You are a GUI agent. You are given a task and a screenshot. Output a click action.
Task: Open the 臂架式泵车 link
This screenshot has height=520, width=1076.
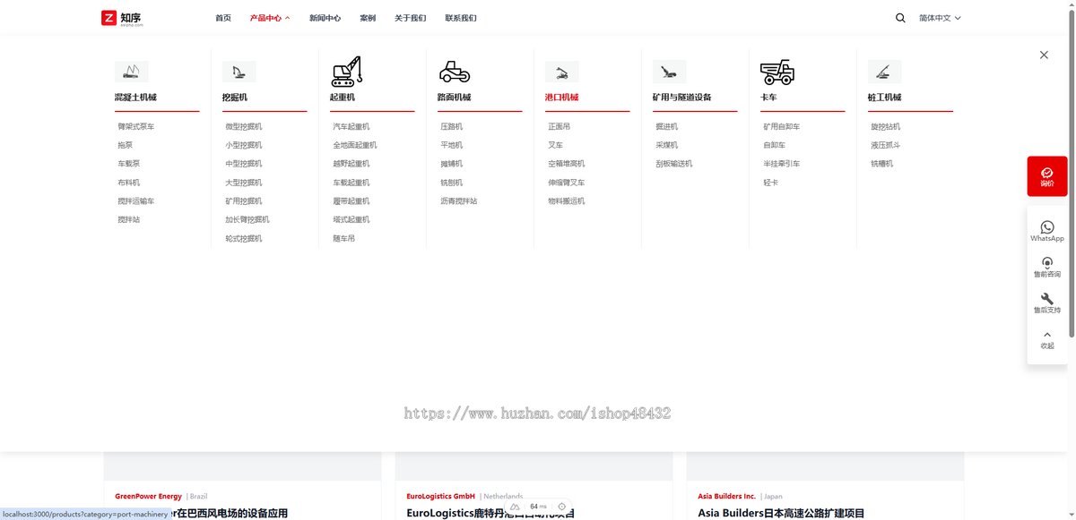pyautogui.click(x=136, y=126)
